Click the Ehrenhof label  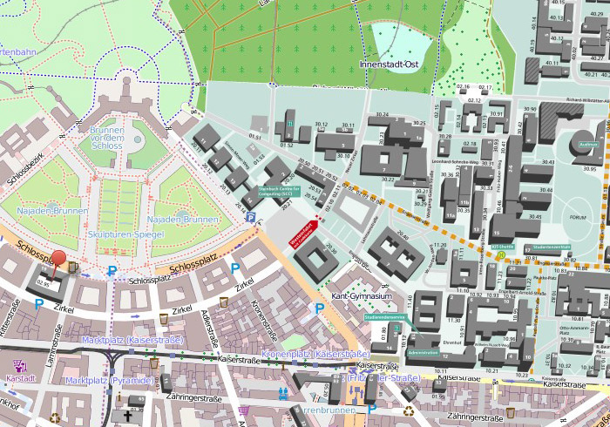click(x=453, y=343)
